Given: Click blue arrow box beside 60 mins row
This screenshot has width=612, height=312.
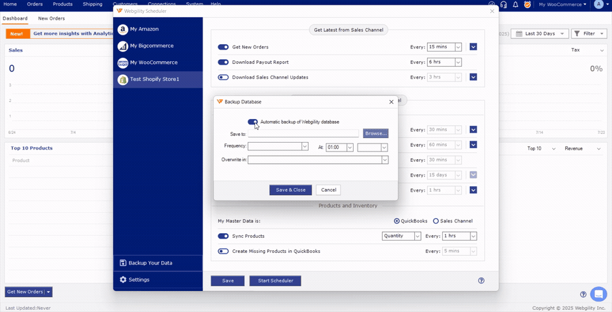Looking at the screenshot, I should tap(473, 145).
